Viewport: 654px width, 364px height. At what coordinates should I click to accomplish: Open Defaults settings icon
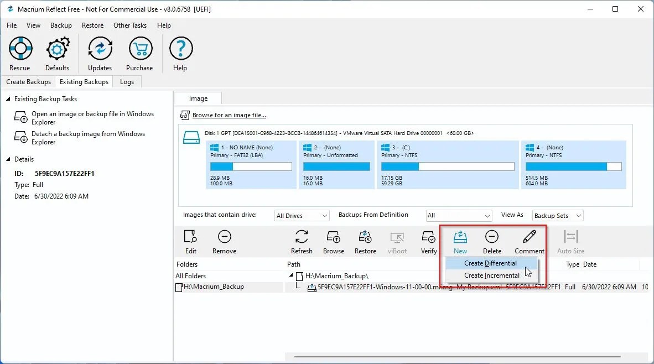click(x=58, y=53)
